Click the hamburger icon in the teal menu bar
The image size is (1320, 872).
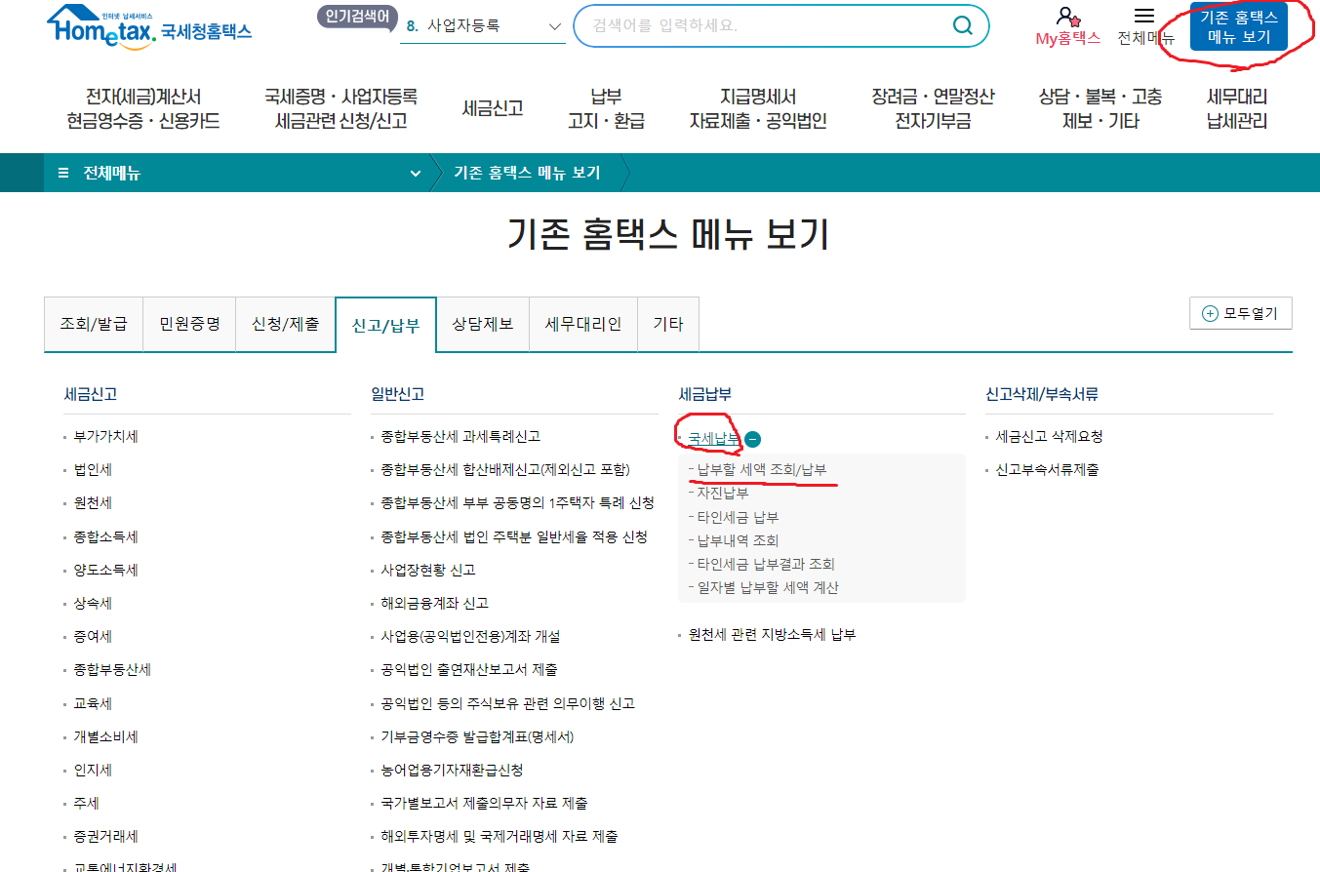(60, 171)
